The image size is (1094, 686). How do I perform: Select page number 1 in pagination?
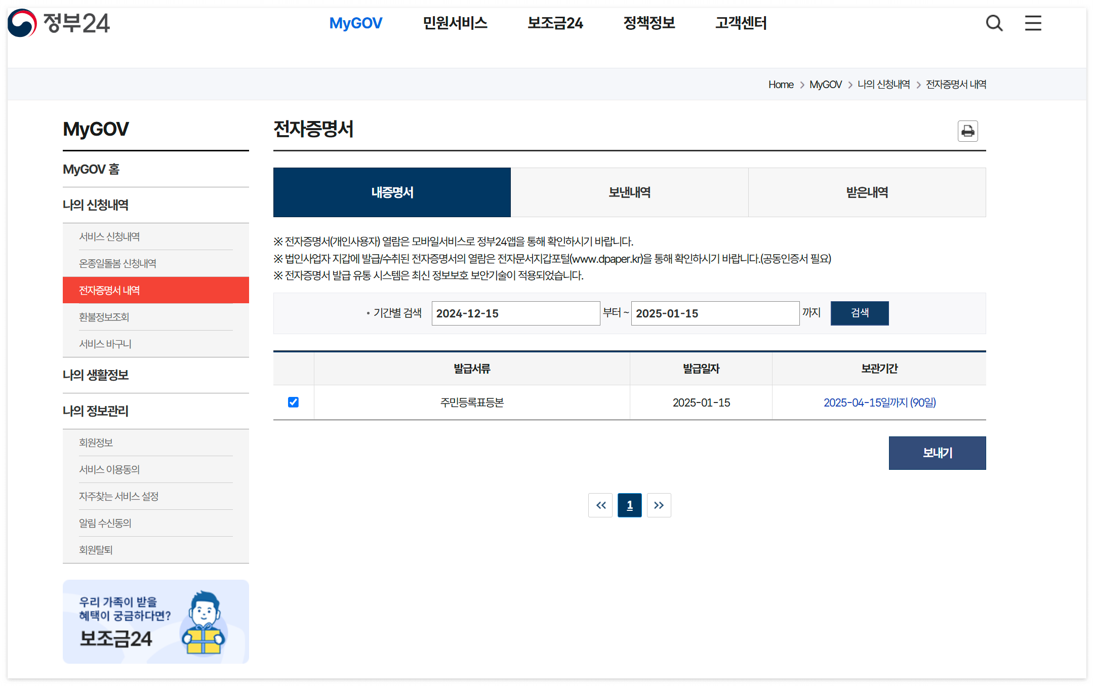[629, 505]
